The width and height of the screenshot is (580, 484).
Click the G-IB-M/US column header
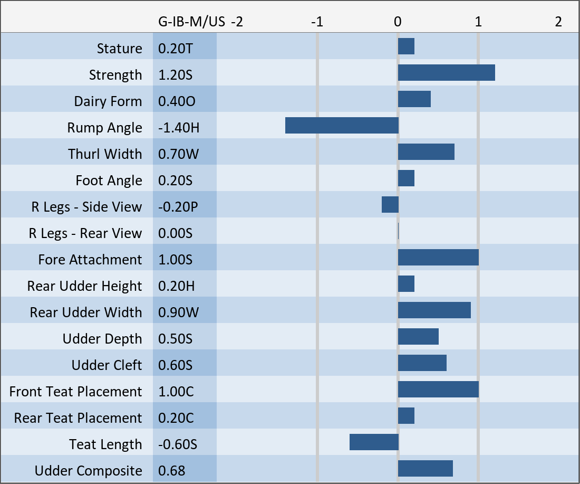(191, 22)
